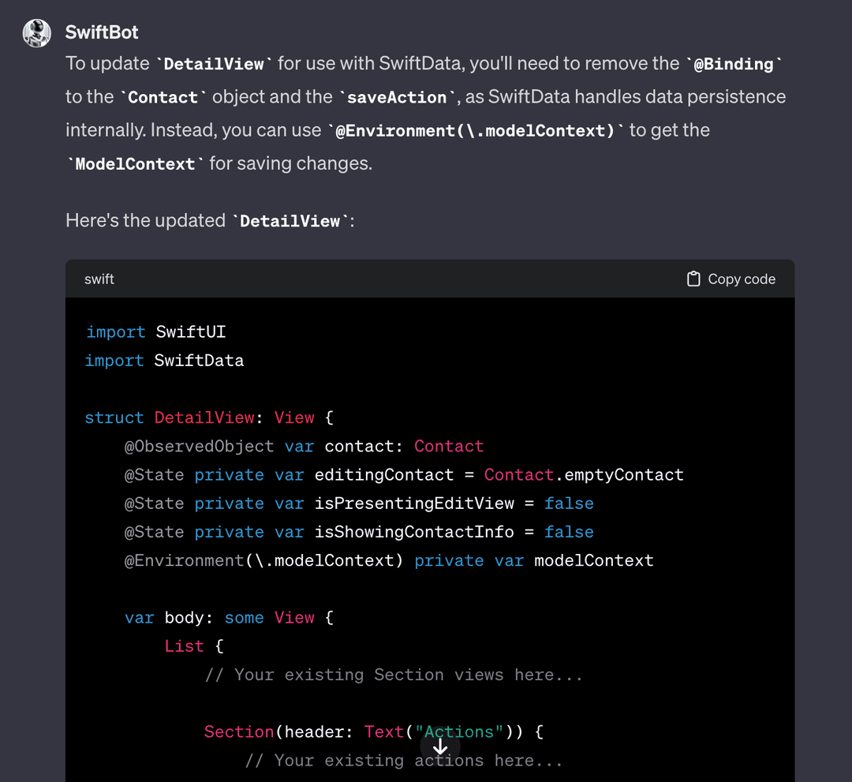
Task: Click the SwiftBot robot avatar
Action: [37, 33]
